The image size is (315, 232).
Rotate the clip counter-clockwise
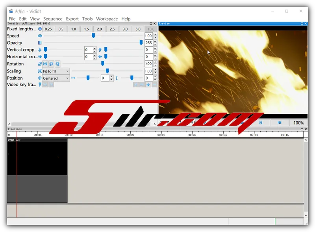52,64
